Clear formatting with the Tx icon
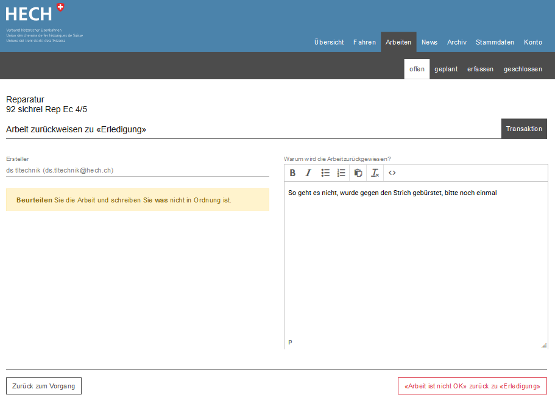The width and height of the screenshot is (555, 403). pos(375,173)
